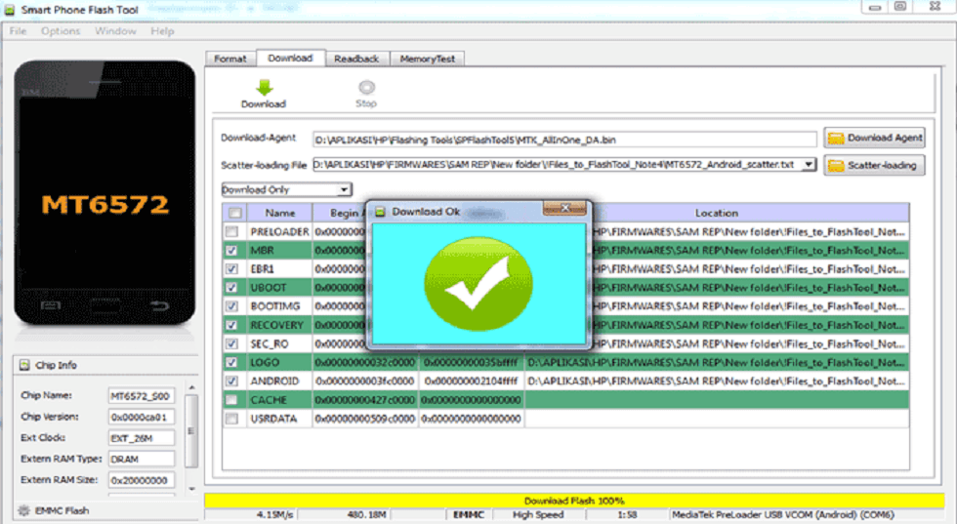Click the yellow Download Flash 100% progress bar
This screenshot has width=957, height=524.
point(574,501)
